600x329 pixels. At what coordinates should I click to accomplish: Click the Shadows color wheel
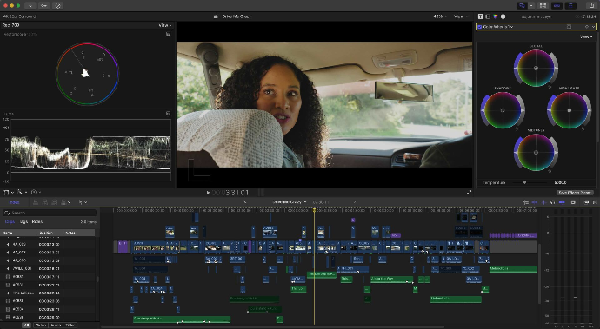pos(503,110)
